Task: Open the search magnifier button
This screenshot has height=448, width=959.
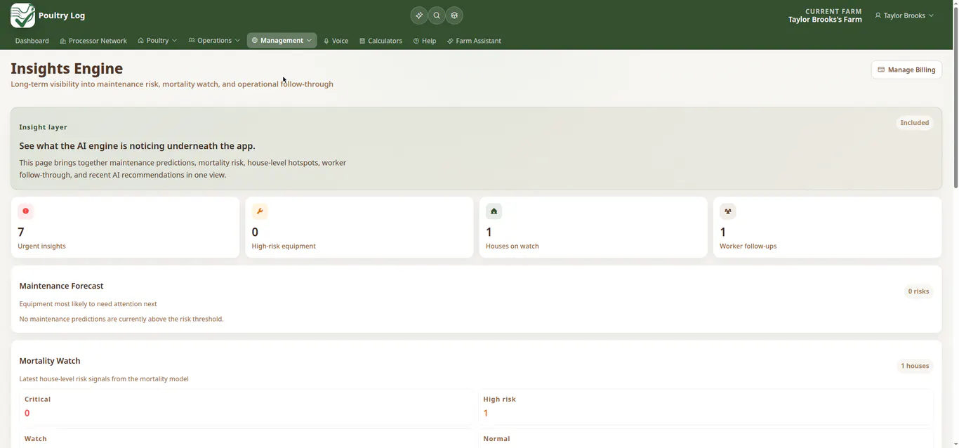Action: point(437,15)
